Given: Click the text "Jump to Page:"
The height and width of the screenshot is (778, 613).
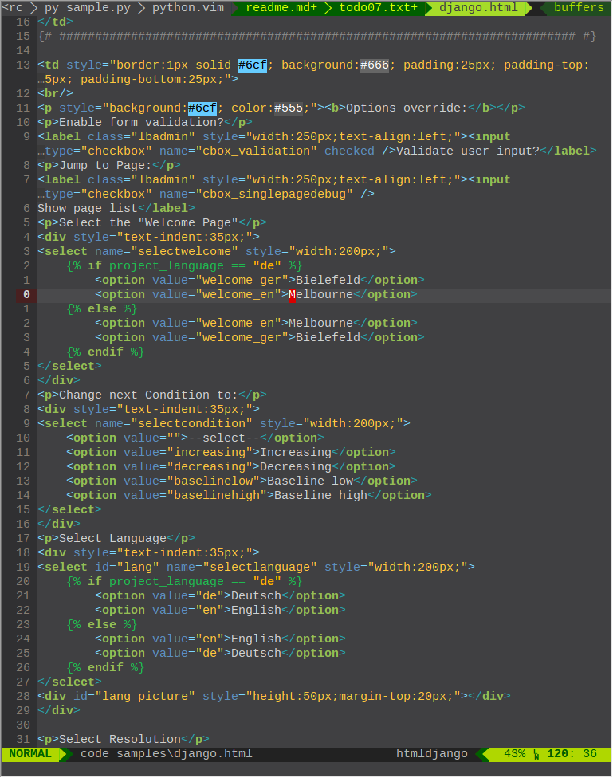Looking at the screenshot, I should (106, 167).
